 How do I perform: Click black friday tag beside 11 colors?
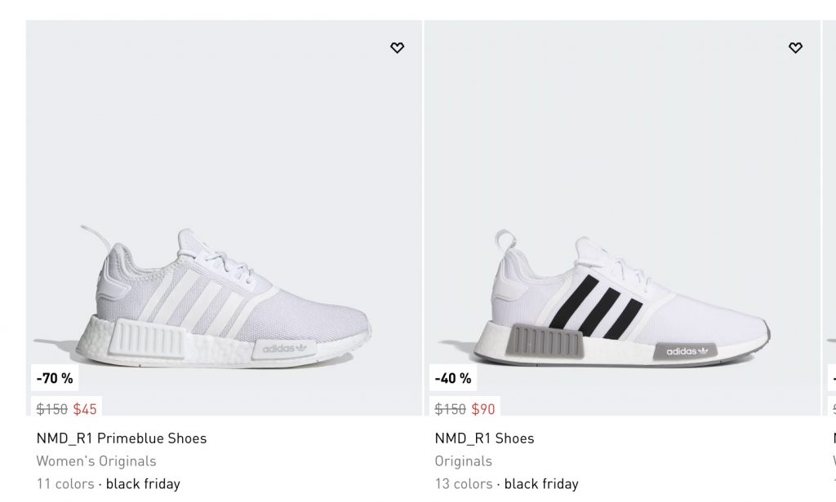pyautogui.click(x=143, y=484)
